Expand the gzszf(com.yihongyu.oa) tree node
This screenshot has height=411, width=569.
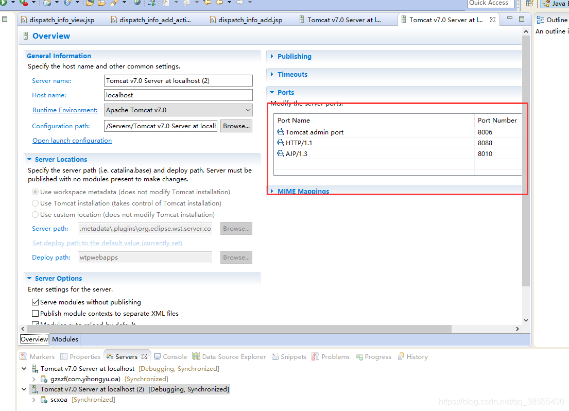click(x=34, y=379)
